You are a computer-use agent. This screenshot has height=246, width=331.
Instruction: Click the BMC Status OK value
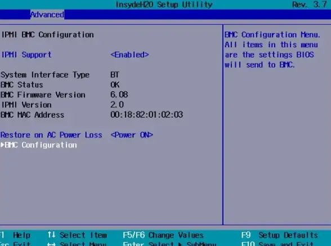point(115,84)
